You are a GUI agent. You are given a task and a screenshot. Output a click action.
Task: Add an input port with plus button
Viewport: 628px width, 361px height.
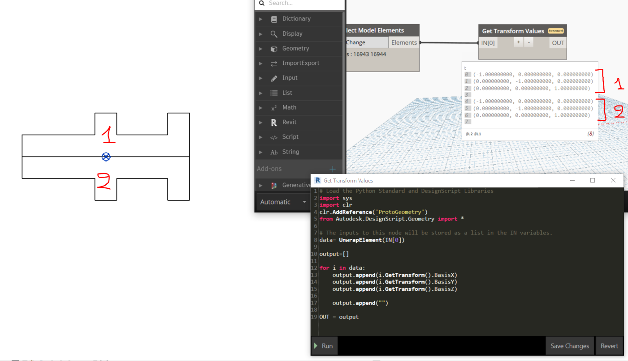[518, 42]
